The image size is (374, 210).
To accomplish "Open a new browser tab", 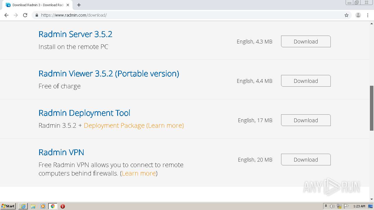I will (x=79, y=5).
